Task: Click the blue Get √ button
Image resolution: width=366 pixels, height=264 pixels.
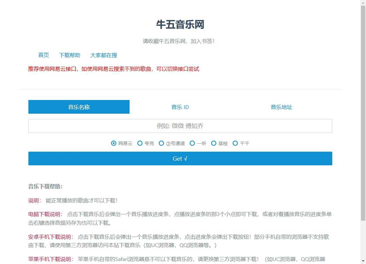Action: click(180, 158)
